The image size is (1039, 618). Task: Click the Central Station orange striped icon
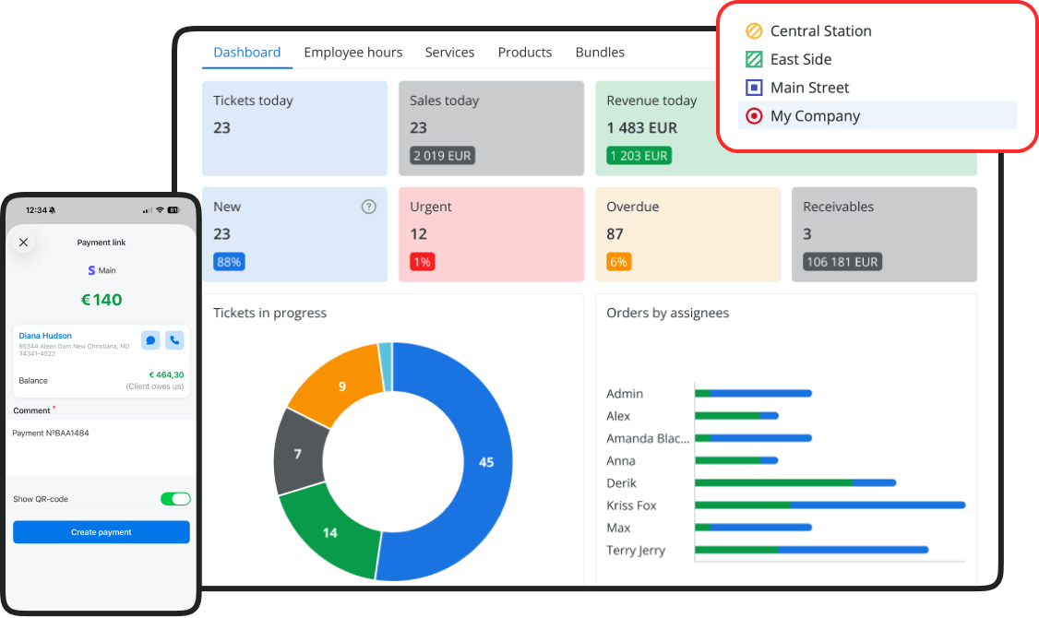pos(754,31)
